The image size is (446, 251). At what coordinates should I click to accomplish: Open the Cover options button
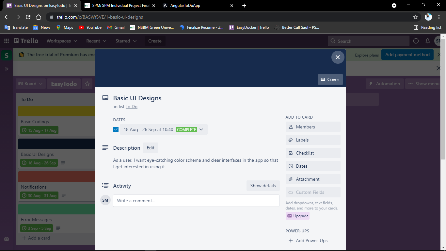[x=330, y=79]
